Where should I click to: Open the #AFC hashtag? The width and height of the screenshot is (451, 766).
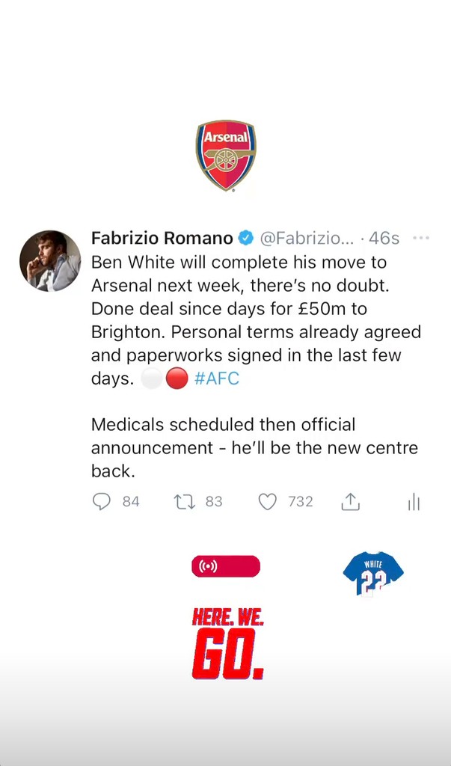click(x=217, y=378)
